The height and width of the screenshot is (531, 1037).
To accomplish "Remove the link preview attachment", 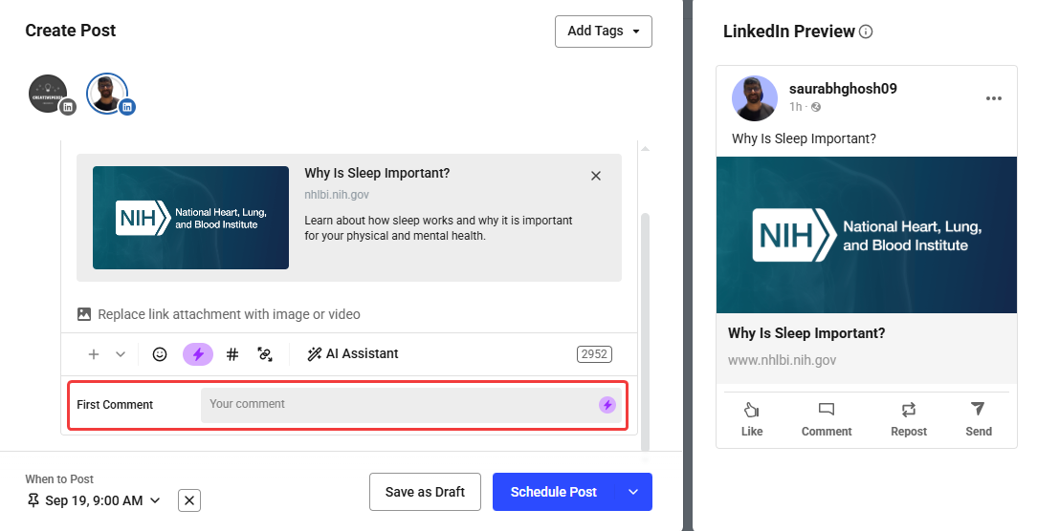I will coord(596,176).
